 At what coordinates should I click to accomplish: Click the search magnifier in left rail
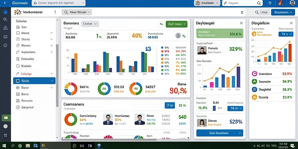tap(5, 19)
